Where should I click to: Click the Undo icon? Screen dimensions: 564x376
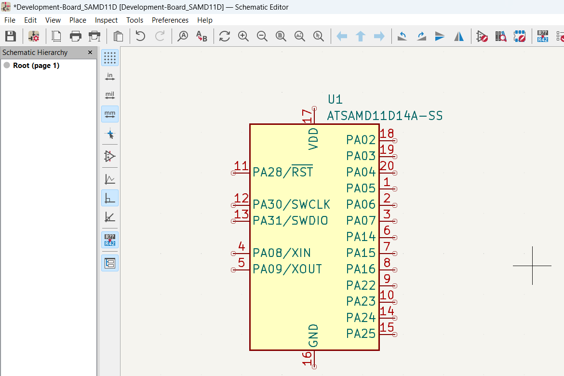[140, 36]
